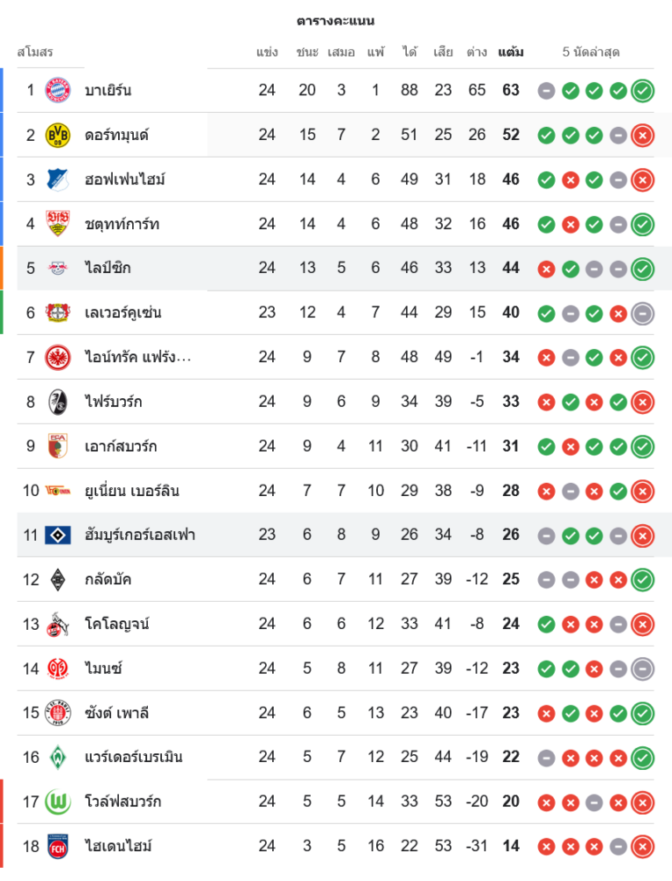Viewport: 672px width, 881px height.
Task: Click the Wolfsburg green W logo
Action: click(x=57, y=802)
